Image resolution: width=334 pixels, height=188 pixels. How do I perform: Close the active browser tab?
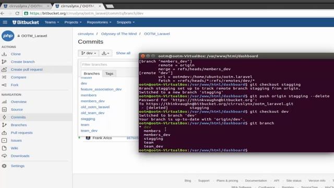point(100,6)
